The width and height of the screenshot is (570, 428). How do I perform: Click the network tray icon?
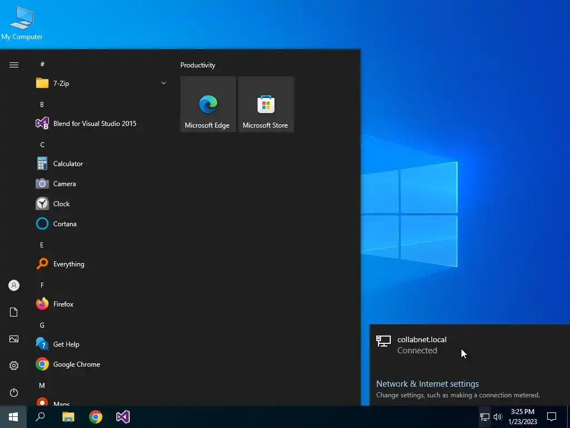pos(485,417)
